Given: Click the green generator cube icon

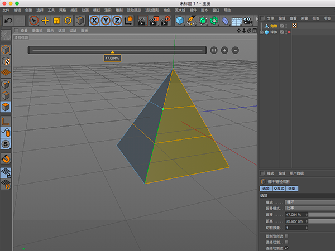Looking at the screenshot, I should [x=203, y=21].
